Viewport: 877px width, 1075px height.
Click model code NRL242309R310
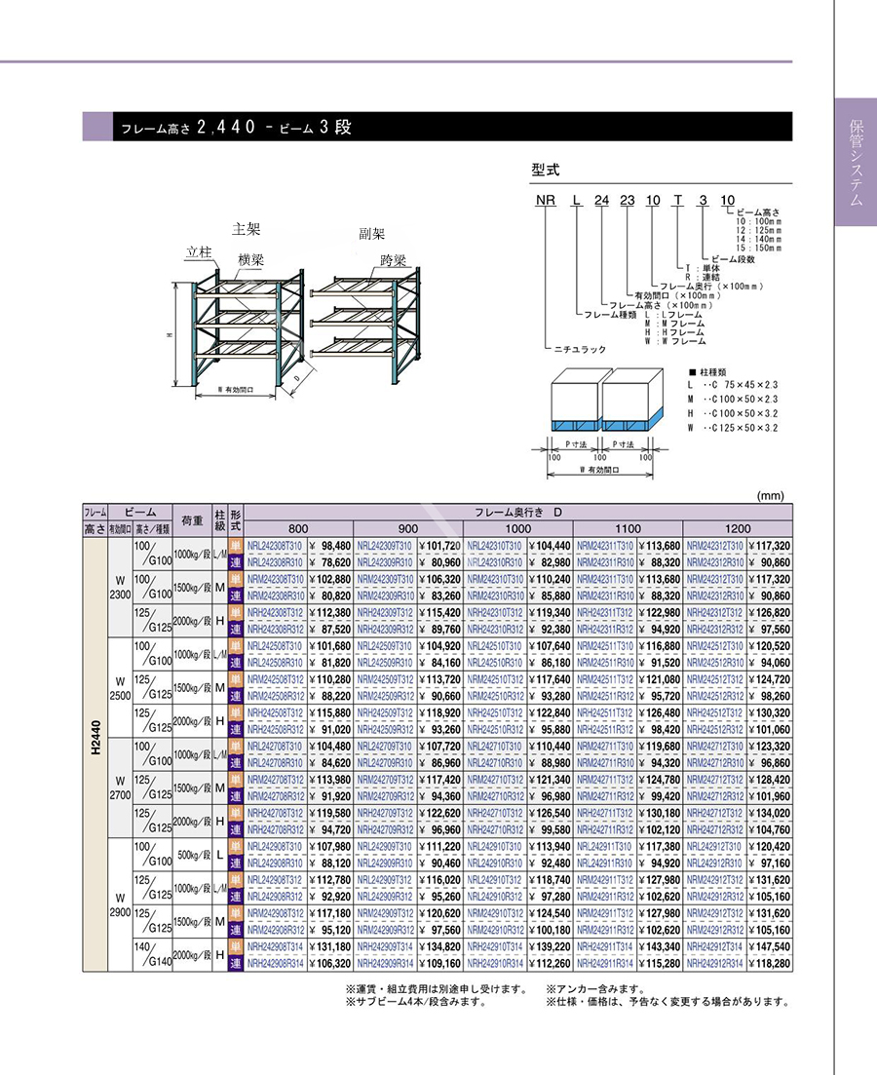[385, 563]
